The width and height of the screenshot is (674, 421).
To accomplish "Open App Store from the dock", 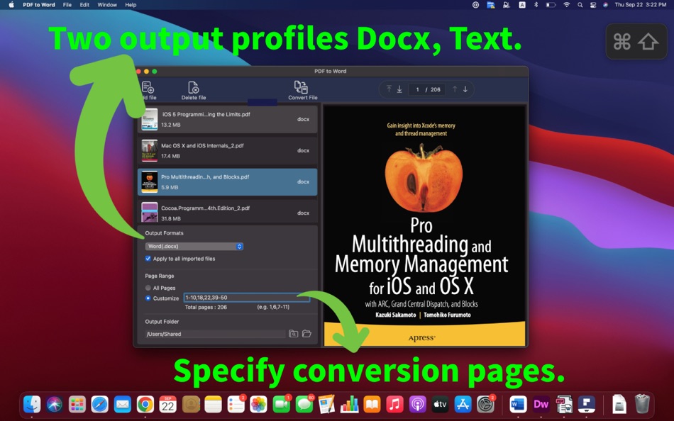I will point(463,404).
